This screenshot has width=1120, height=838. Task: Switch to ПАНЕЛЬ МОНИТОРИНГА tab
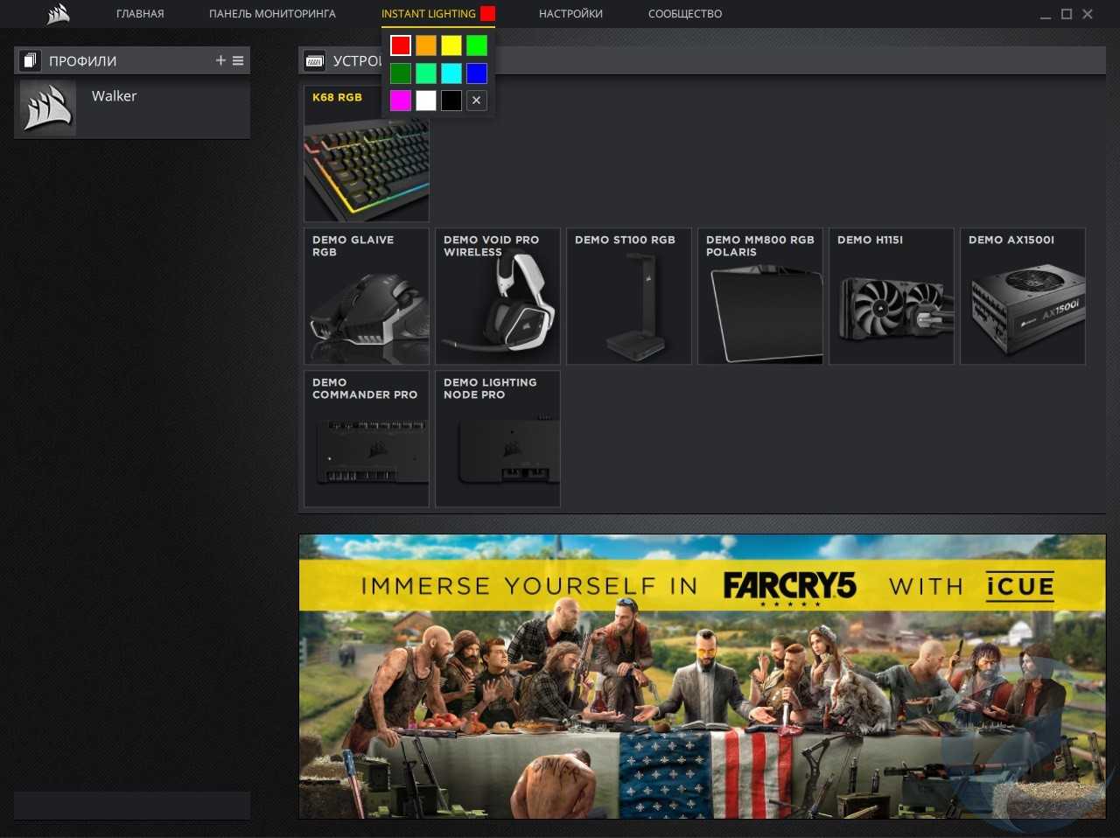pyautogui.click(x=272, y=14)
